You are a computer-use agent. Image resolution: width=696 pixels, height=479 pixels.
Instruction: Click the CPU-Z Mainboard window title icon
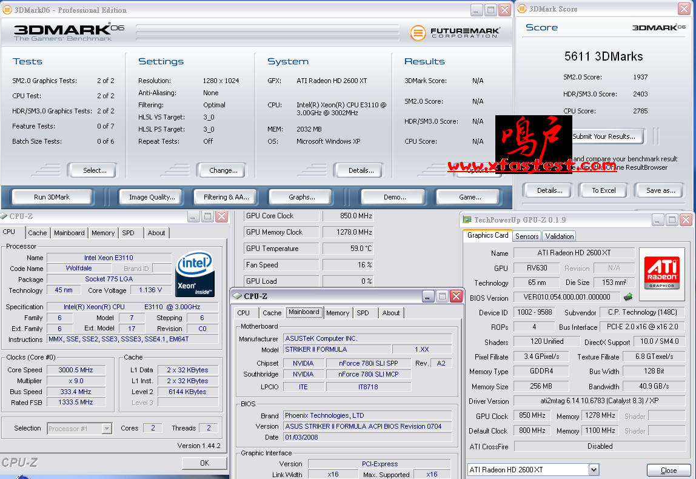click(x=237, y=296)
